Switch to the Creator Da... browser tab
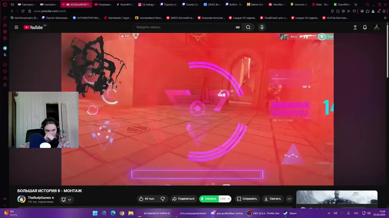 pos(191,5)
